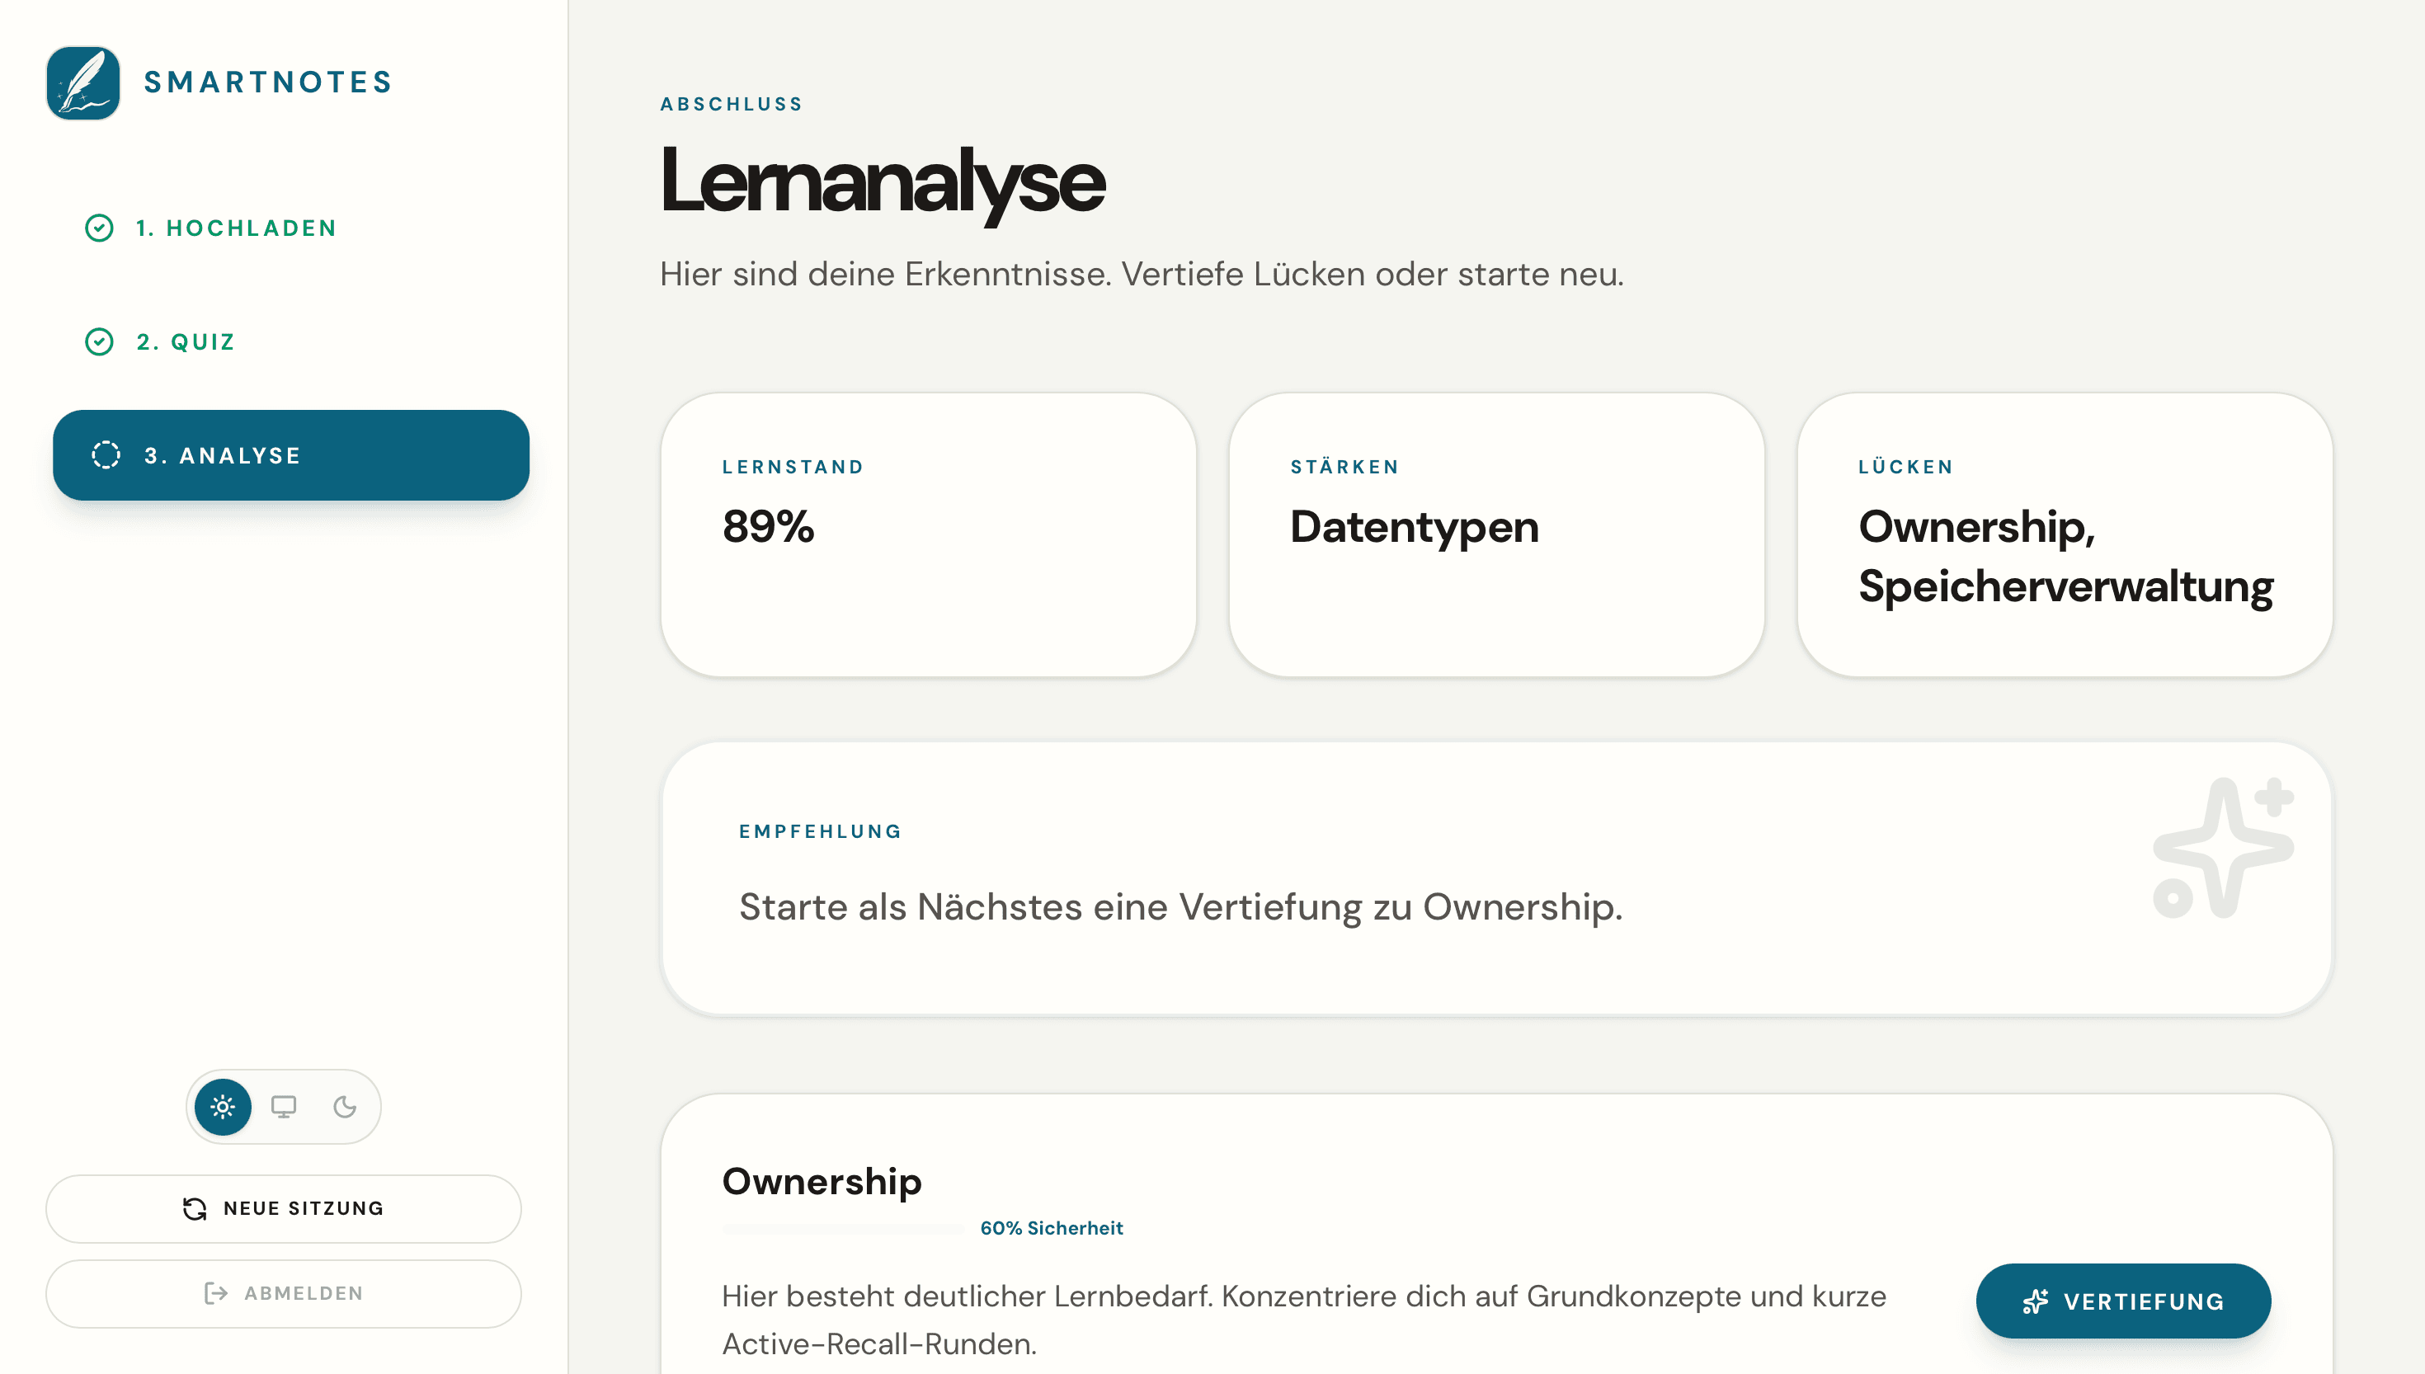This screenshot has width=2425, height=1374.
Task: Start Ownership Vertiefung
Action: click(2122, 1301)
